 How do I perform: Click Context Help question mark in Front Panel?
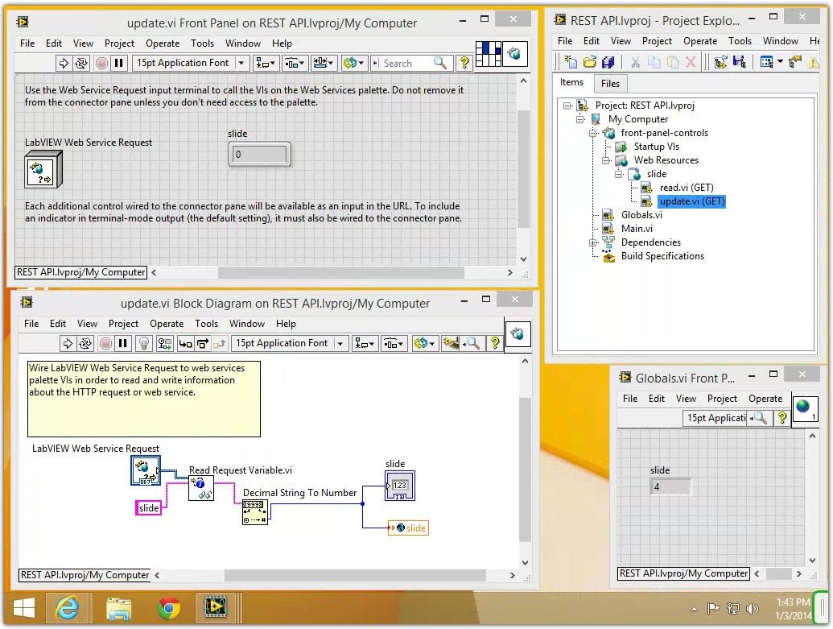[464, 63]
